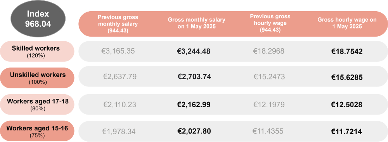
Task: Click the Previous gross hourly wage header
Action: [x=270, y=23]
